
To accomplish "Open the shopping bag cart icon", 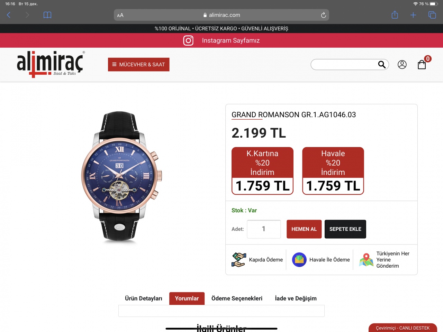I will tap(422, 65).
